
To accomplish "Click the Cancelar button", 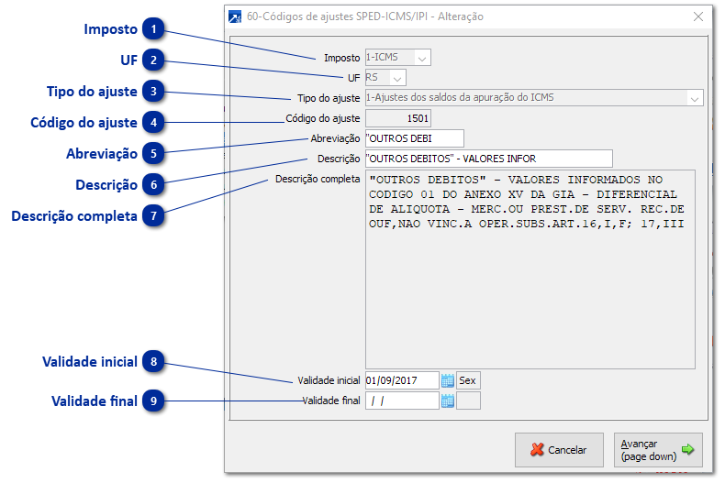I will pos(559,450).
